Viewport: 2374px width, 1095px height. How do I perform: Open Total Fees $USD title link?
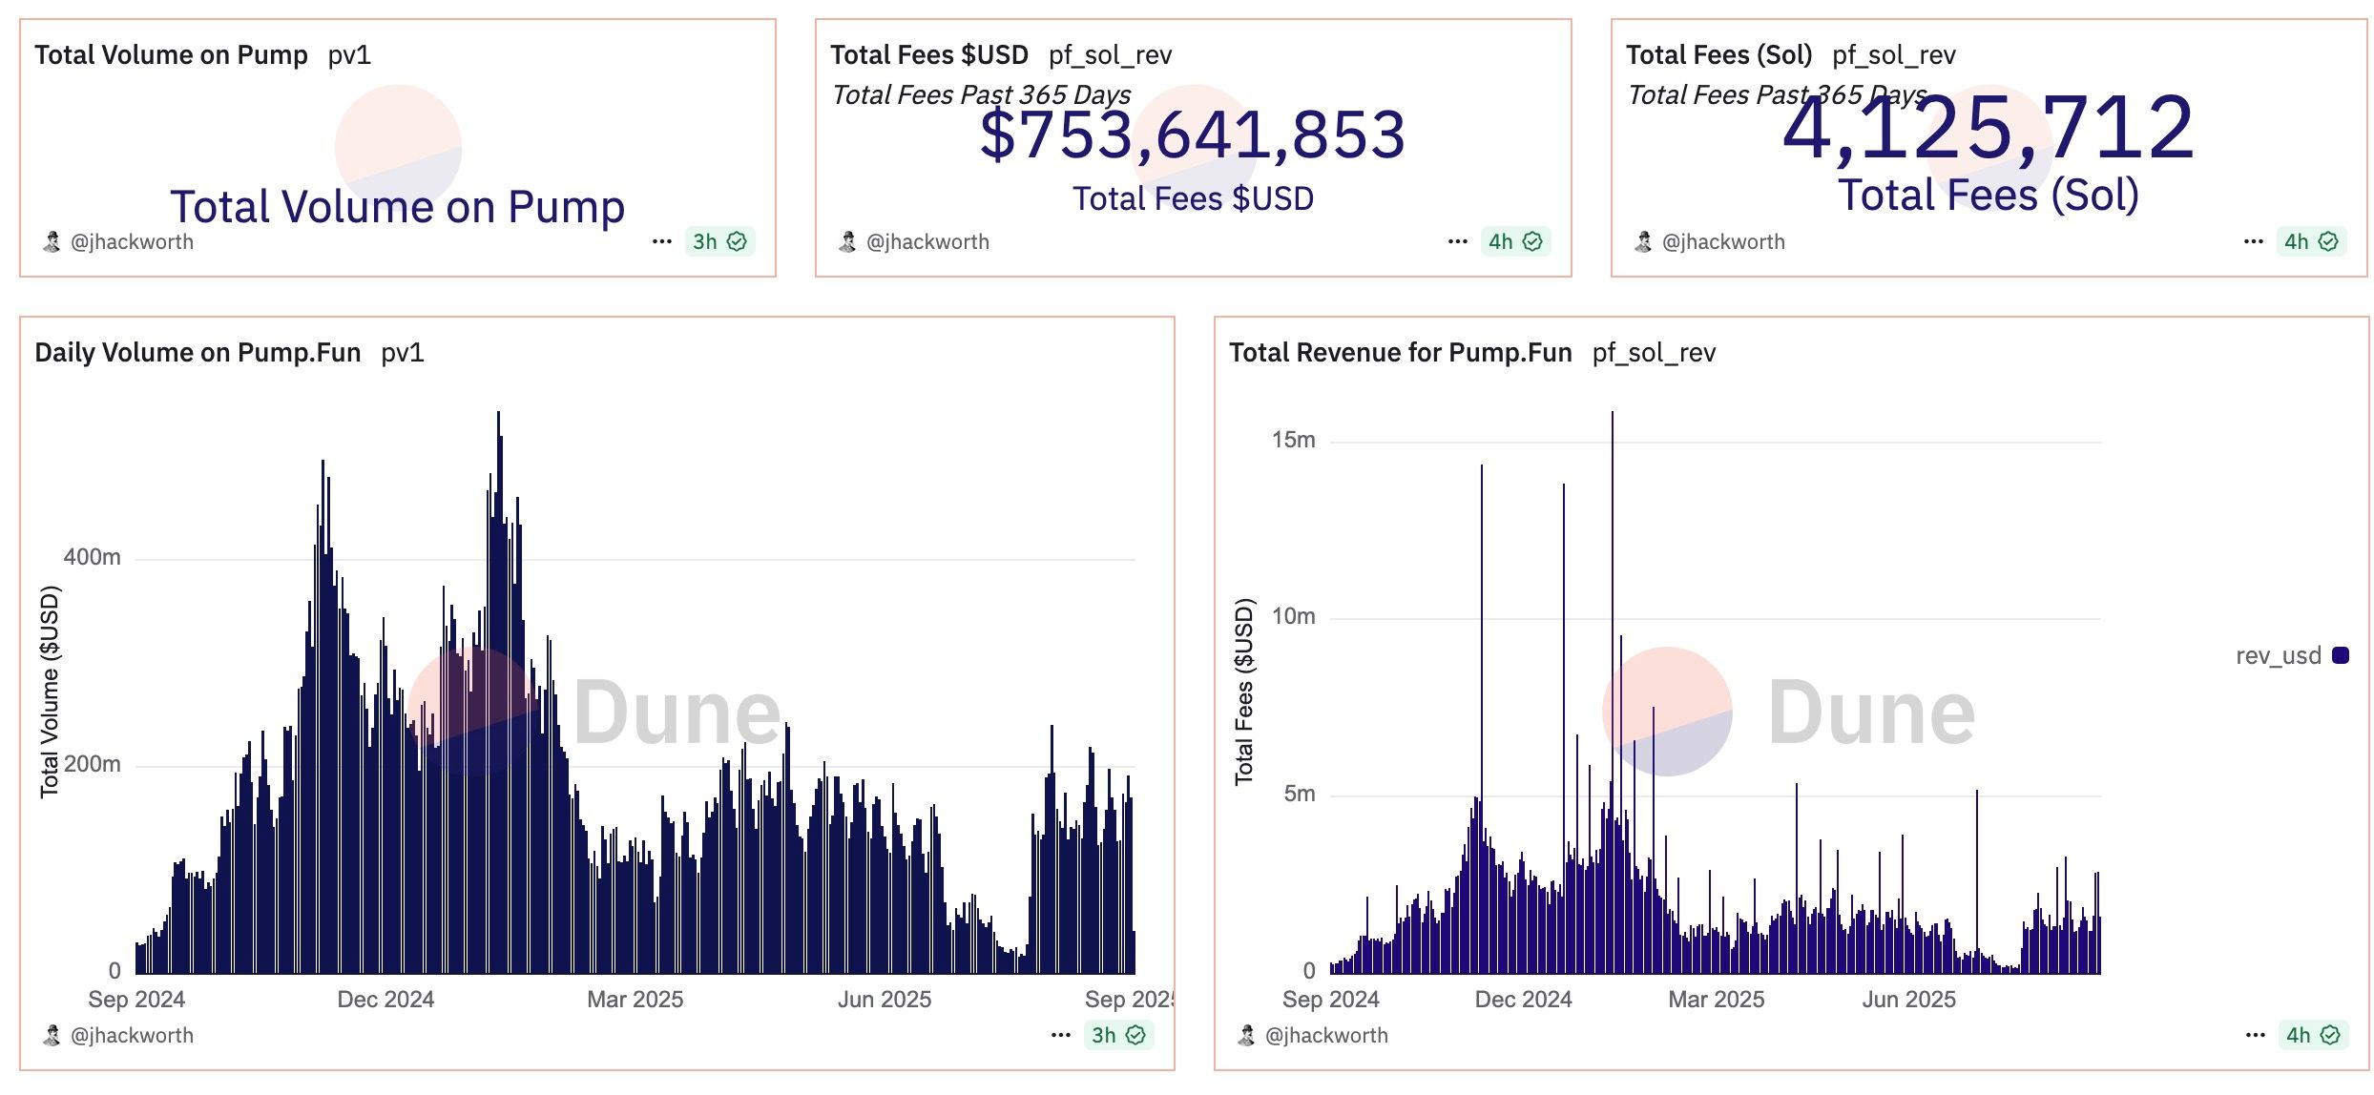coord(929,55)
